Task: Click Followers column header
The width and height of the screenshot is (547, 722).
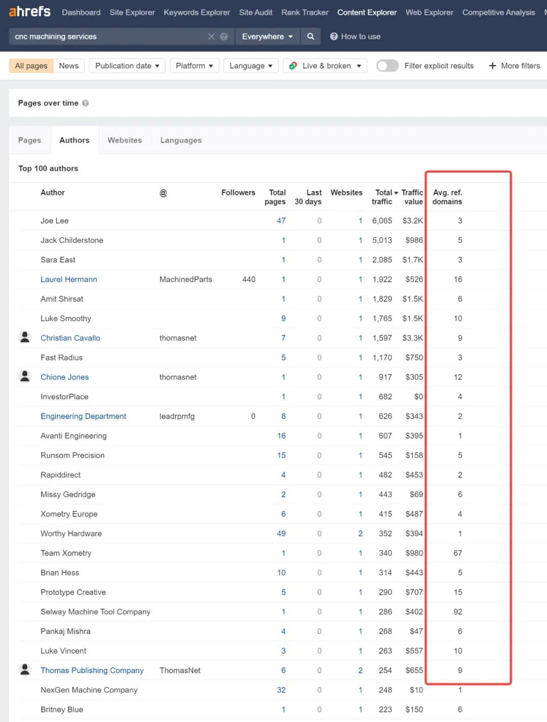Action: [x=238, y=193]
